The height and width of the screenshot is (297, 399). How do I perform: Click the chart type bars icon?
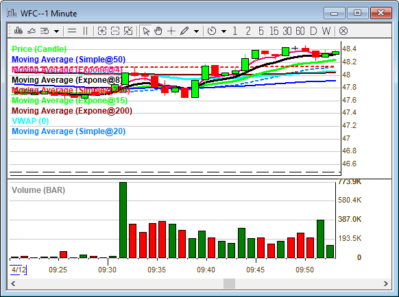tap(19, 31)
